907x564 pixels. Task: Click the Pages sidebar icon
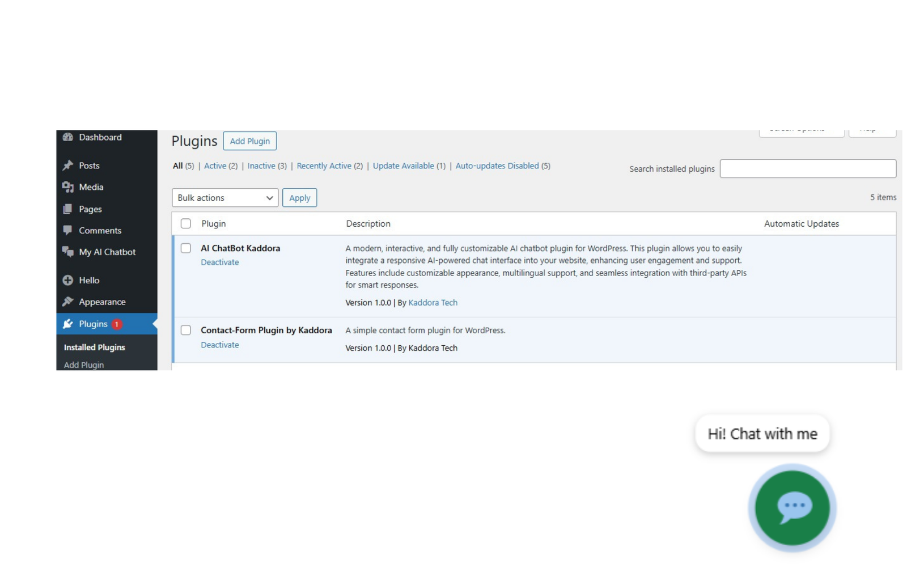click(x=68, y=209)
